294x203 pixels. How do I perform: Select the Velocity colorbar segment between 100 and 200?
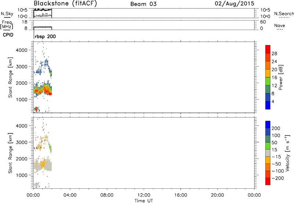click(x=268, y=132)
